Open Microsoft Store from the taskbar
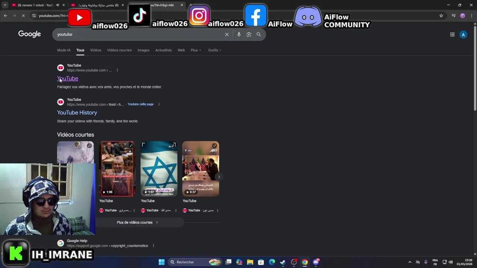Viewport: 477px width, 268px height. [261, 262]
